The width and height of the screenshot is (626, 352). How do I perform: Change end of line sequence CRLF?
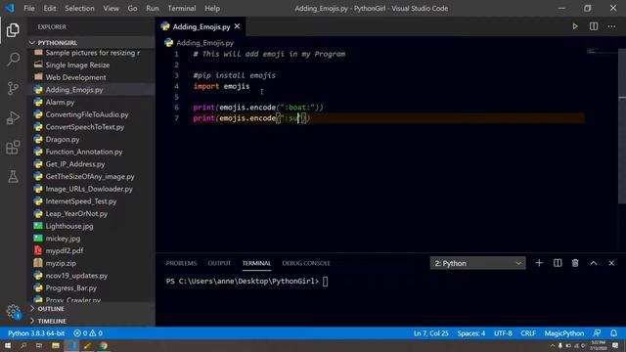[528, 332]
